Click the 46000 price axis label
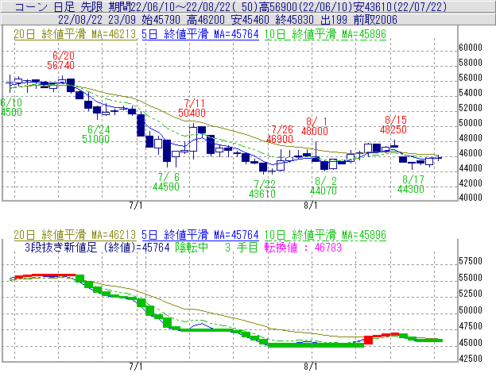The width and height of the screenshot is (496, 377). tap(471, 153)
